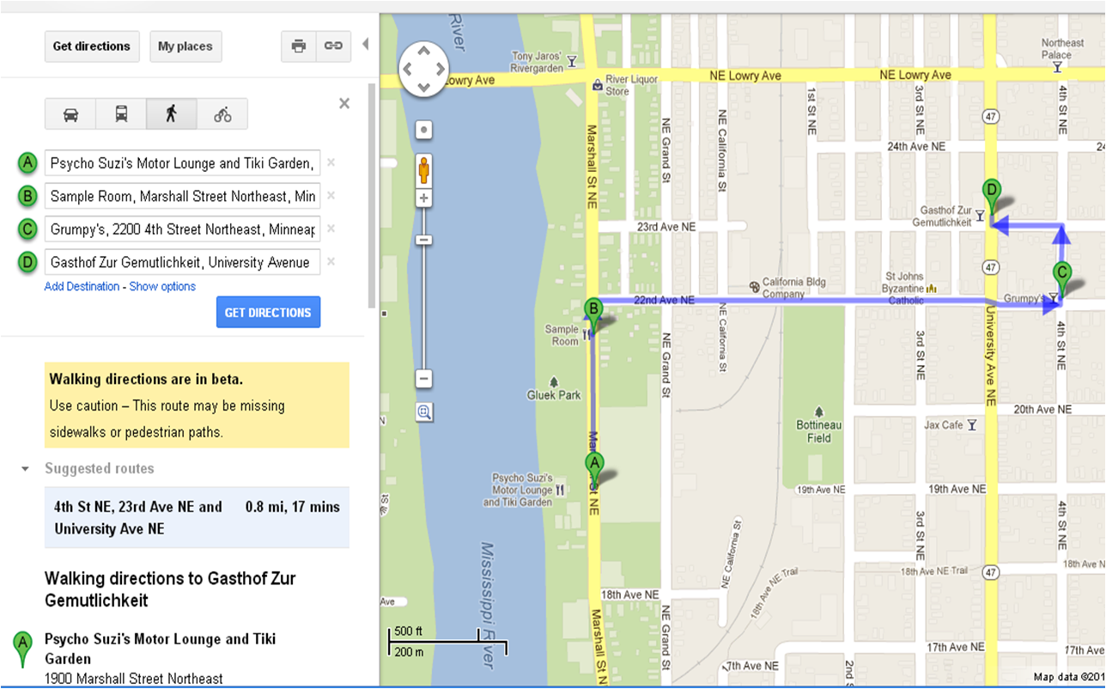Click Psycho Suzi's restaurant icon on map
This screenshot has height=689, width=1106.
(560, 490)
